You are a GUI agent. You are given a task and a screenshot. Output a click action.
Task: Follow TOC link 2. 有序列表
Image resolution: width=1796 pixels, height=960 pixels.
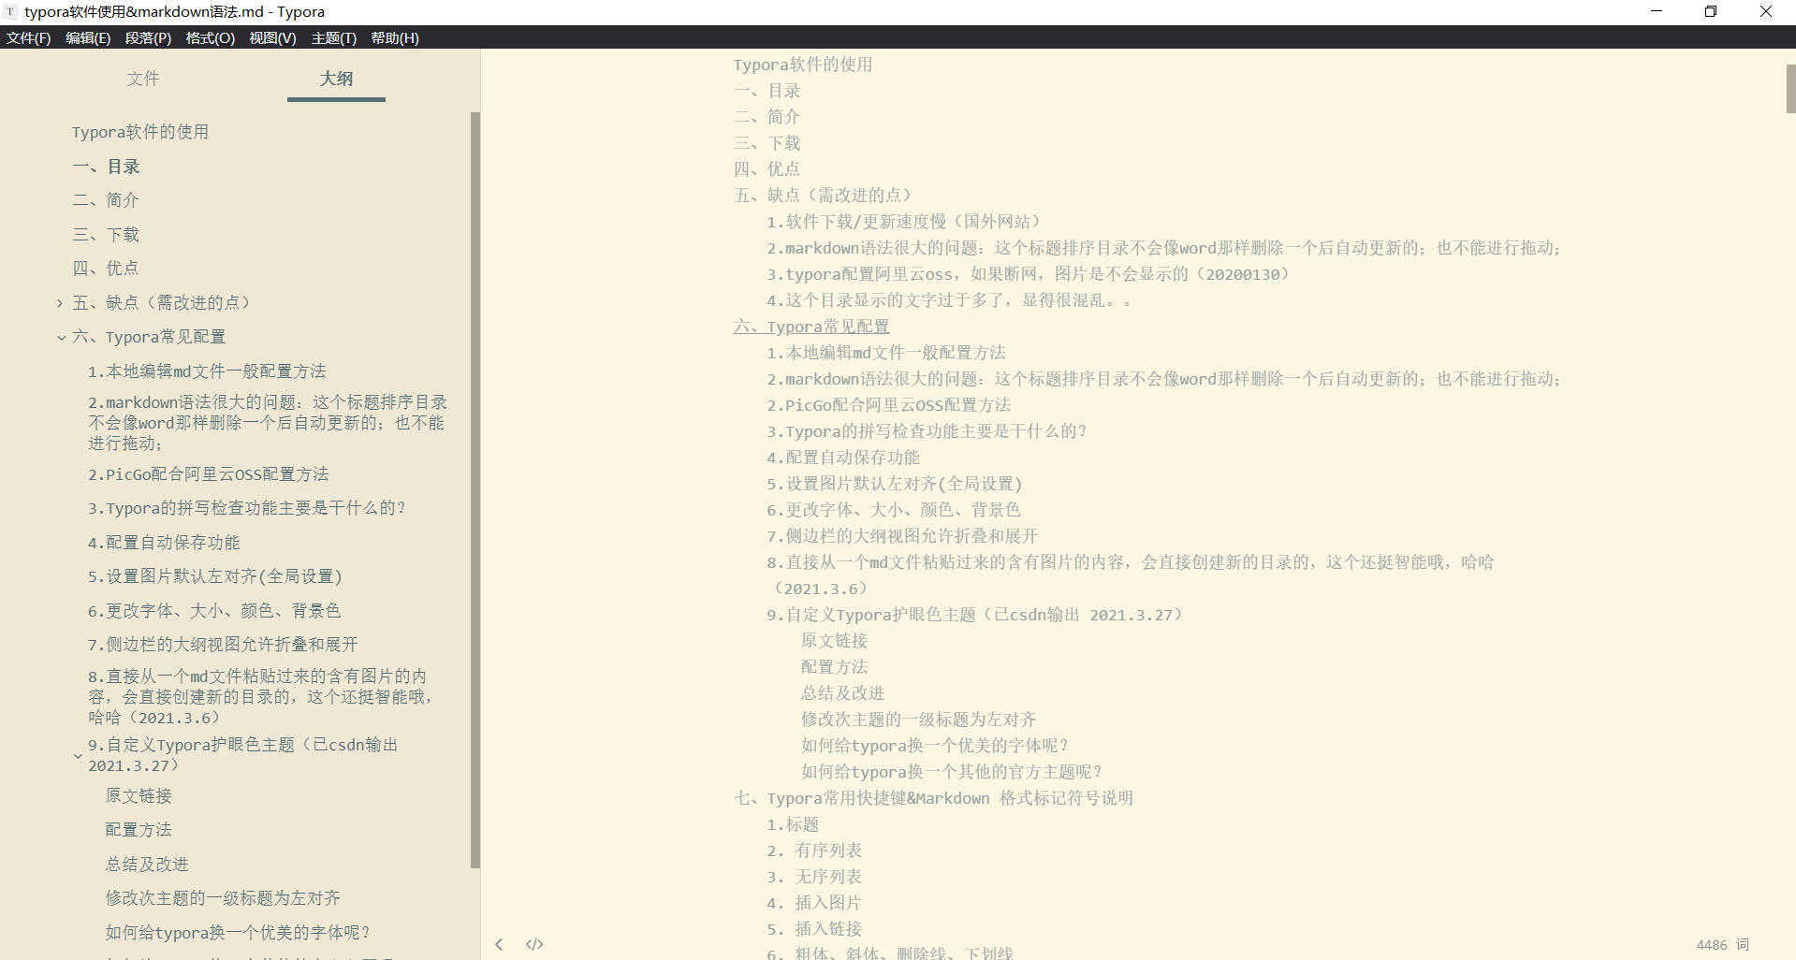[x=814, y=851]
